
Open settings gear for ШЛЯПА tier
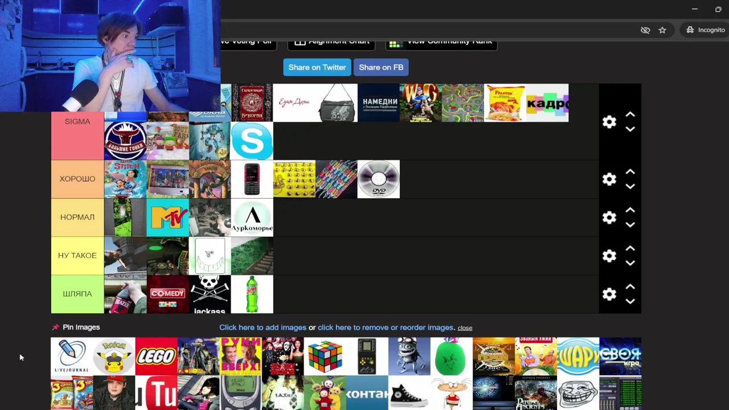pos(609,294)
